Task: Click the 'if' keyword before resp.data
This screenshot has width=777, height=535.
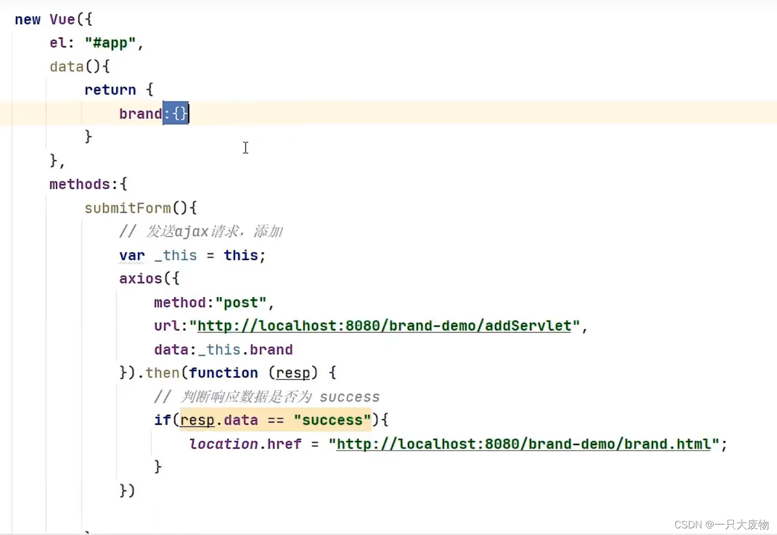Action: (x=162, y=420)
